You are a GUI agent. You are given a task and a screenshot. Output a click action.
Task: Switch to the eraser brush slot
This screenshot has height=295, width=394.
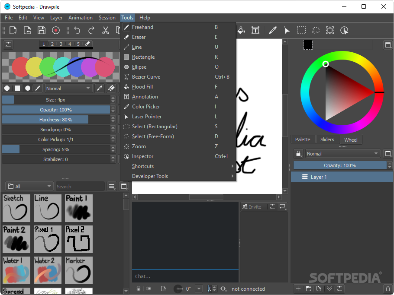87,44
